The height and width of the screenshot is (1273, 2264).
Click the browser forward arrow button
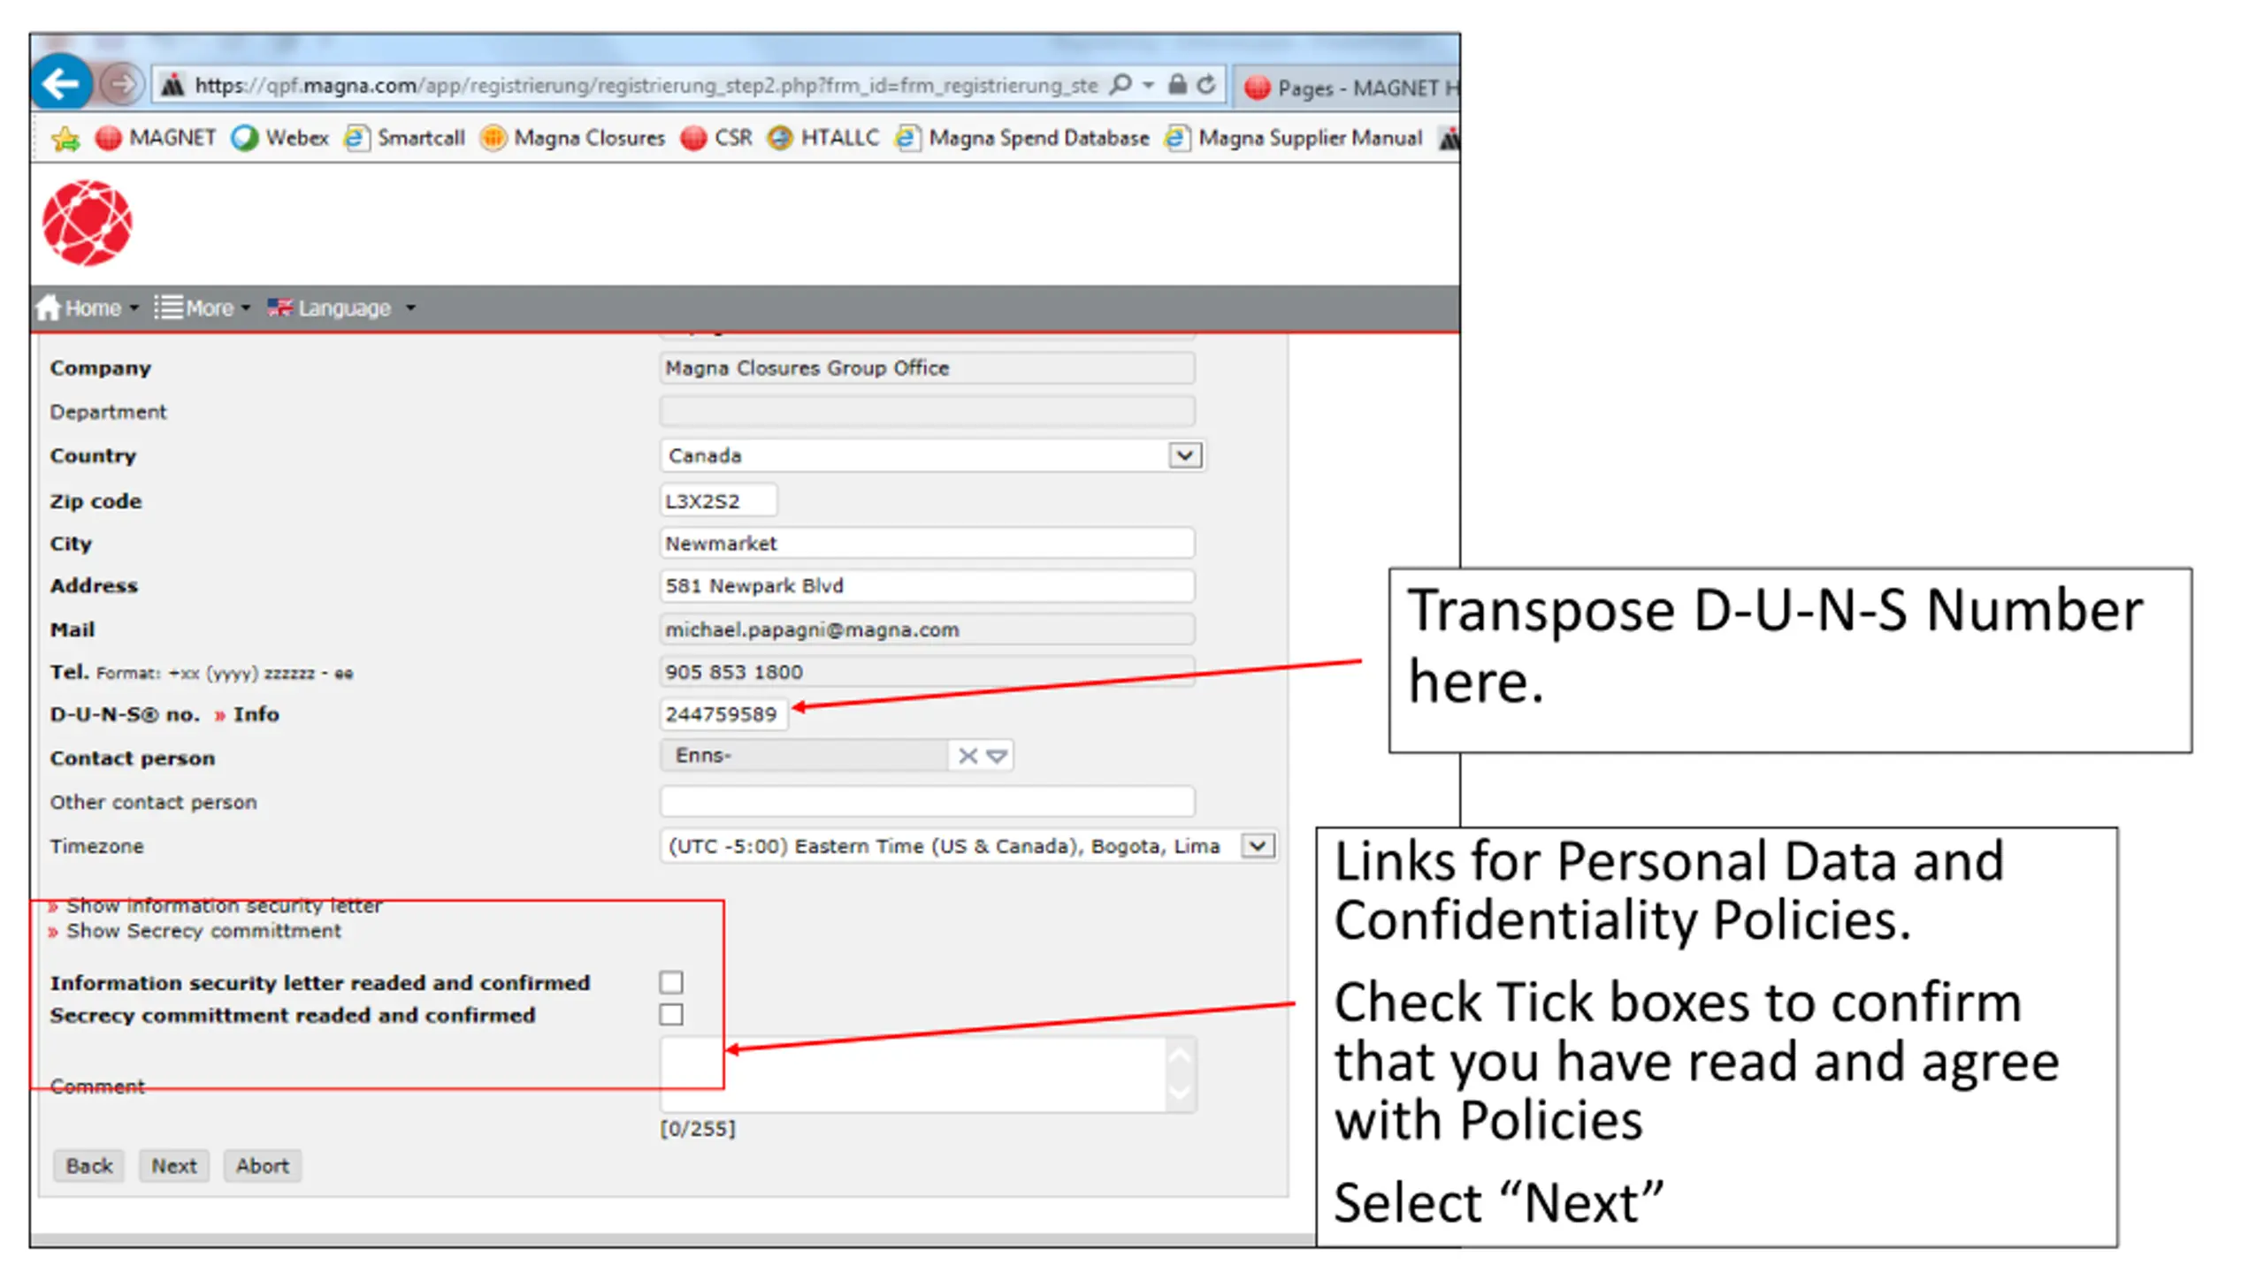[x=121, y=85]
